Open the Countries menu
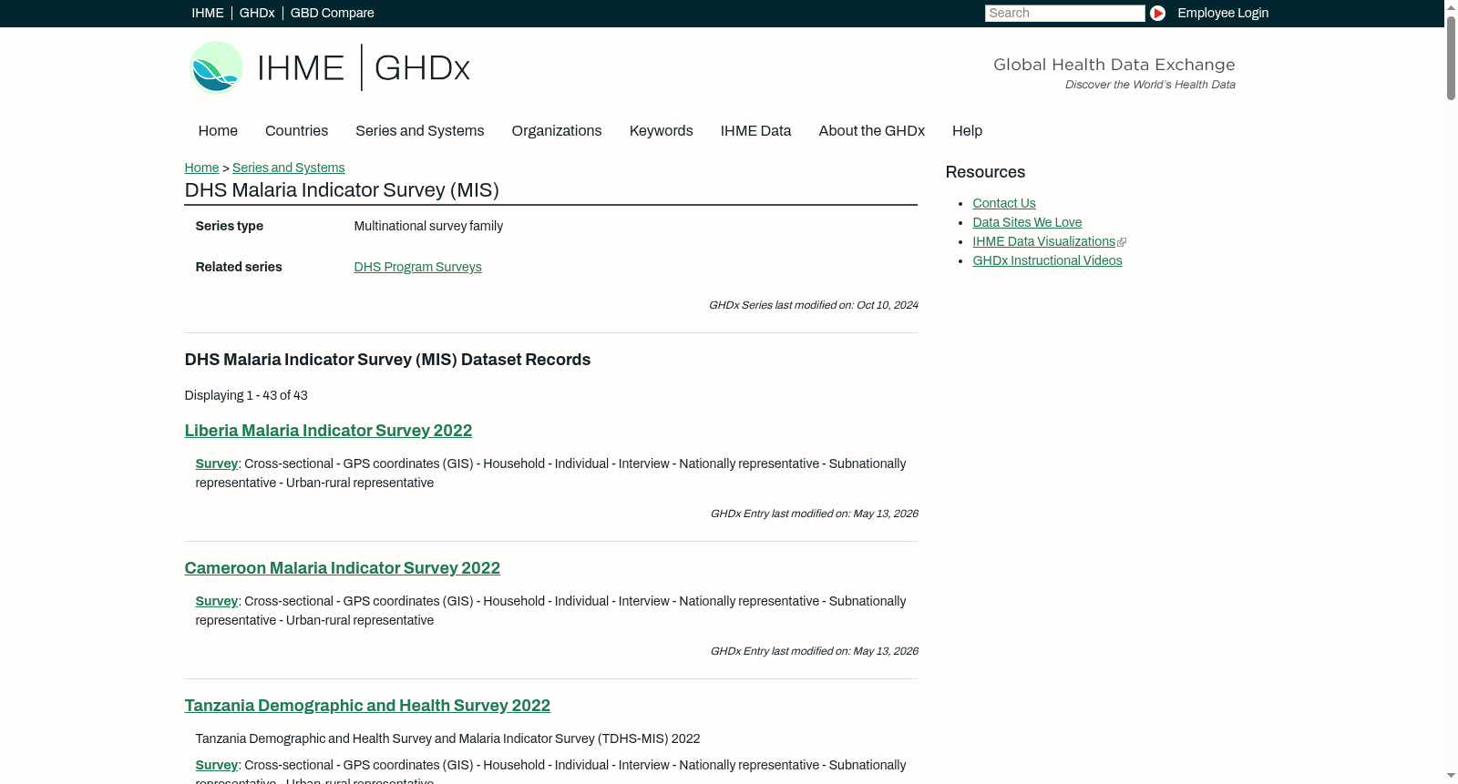1458x784 pixels. click(x=296, y=131)
